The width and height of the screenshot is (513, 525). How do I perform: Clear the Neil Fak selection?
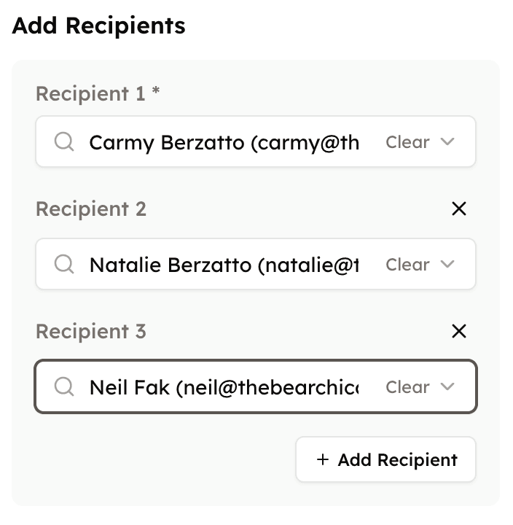[x=407, y=386]
